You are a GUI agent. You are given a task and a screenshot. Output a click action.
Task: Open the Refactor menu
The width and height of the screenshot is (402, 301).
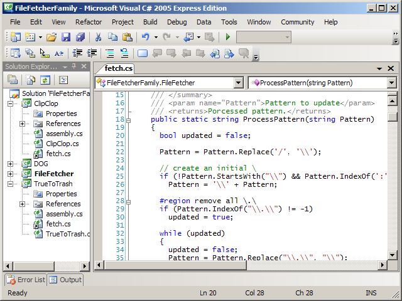point(89,22)
